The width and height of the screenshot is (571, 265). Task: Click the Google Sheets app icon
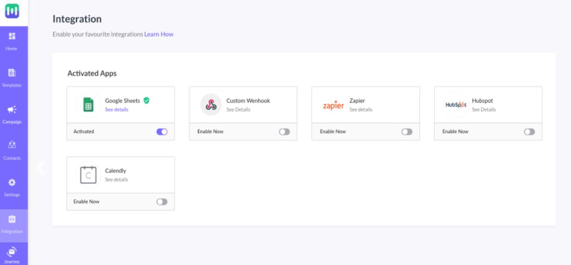87,104
